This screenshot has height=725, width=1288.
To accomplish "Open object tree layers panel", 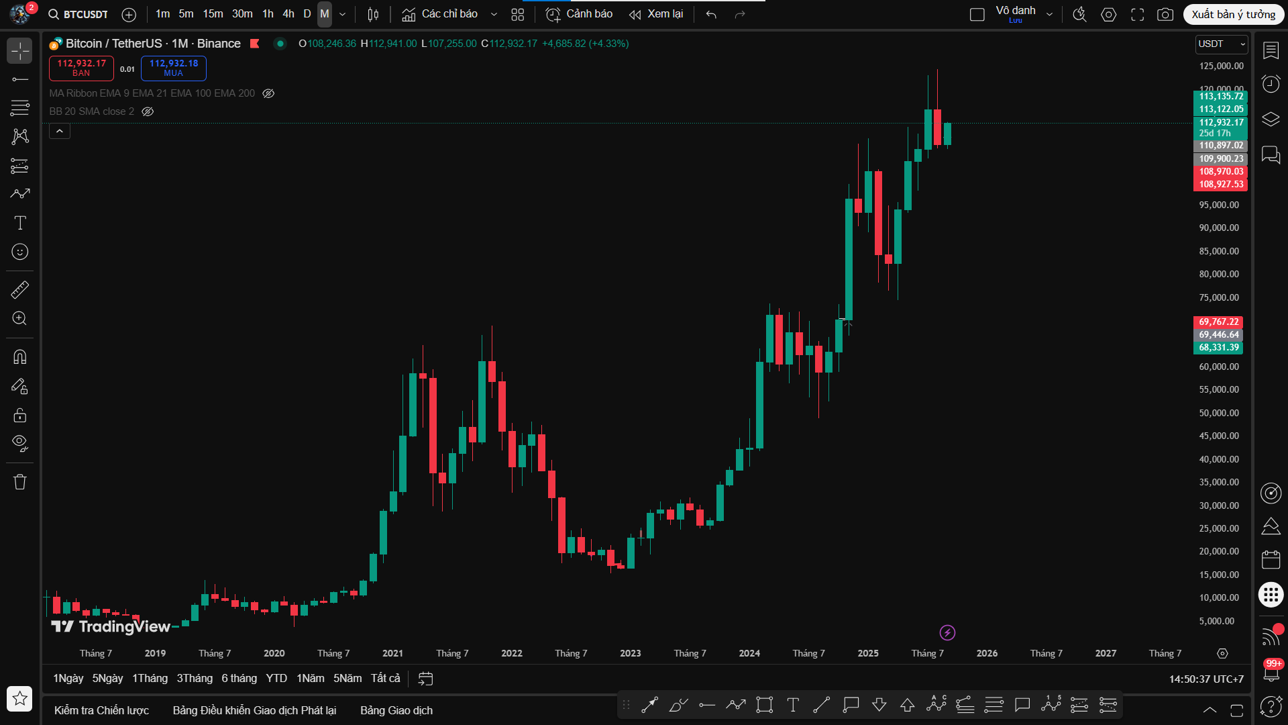I will click(x=1271, y=119).
